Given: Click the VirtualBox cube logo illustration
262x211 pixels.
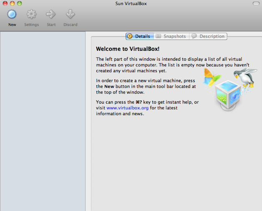Looking at the screenshot, I should (x=228, y=93).
